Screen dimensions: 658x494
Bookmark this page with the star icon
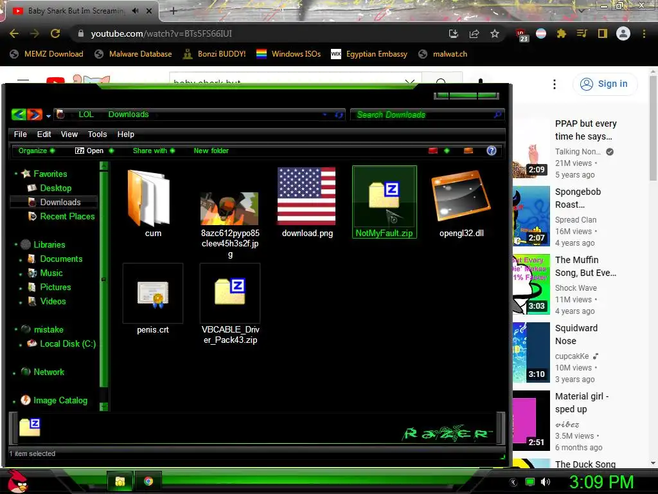495,33
